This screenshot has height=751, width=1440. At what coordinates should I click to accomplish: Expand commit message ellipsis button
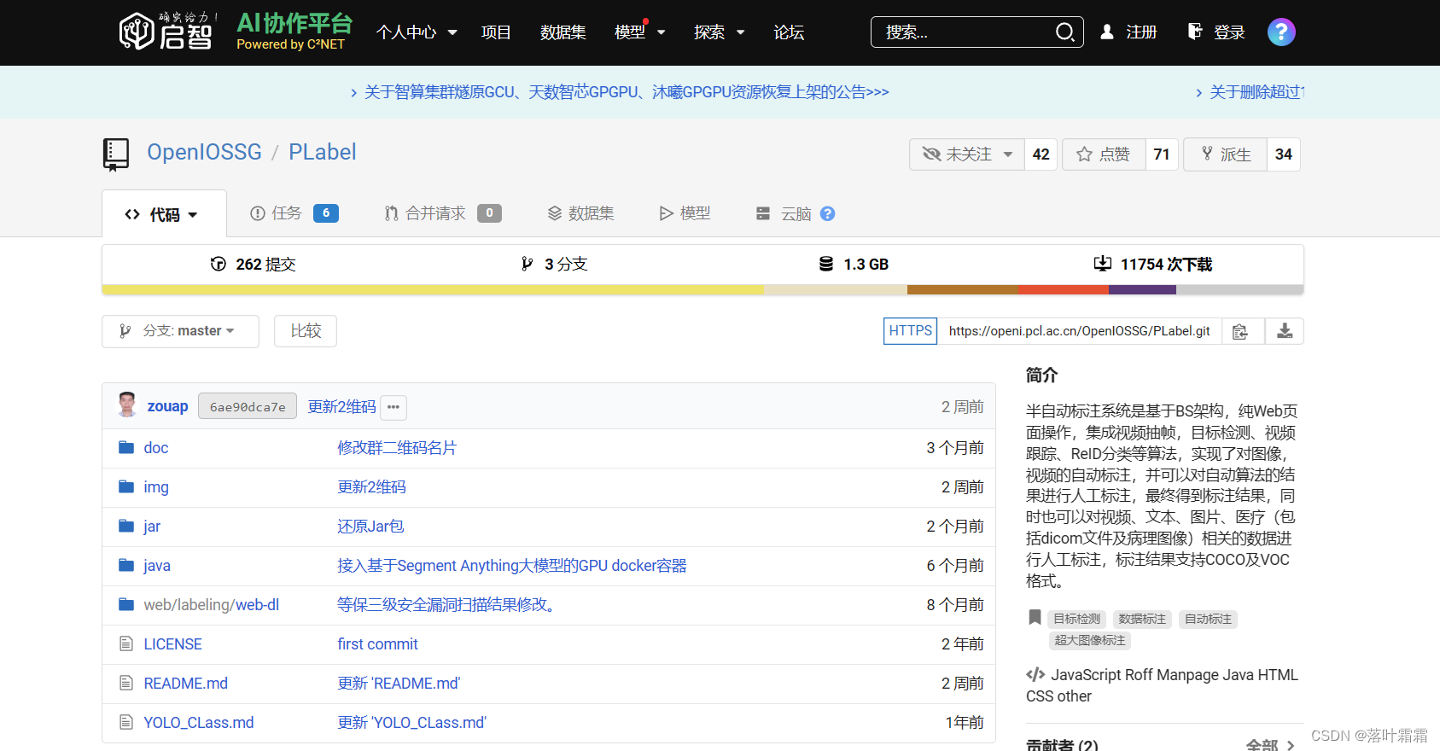coord(394,407)
